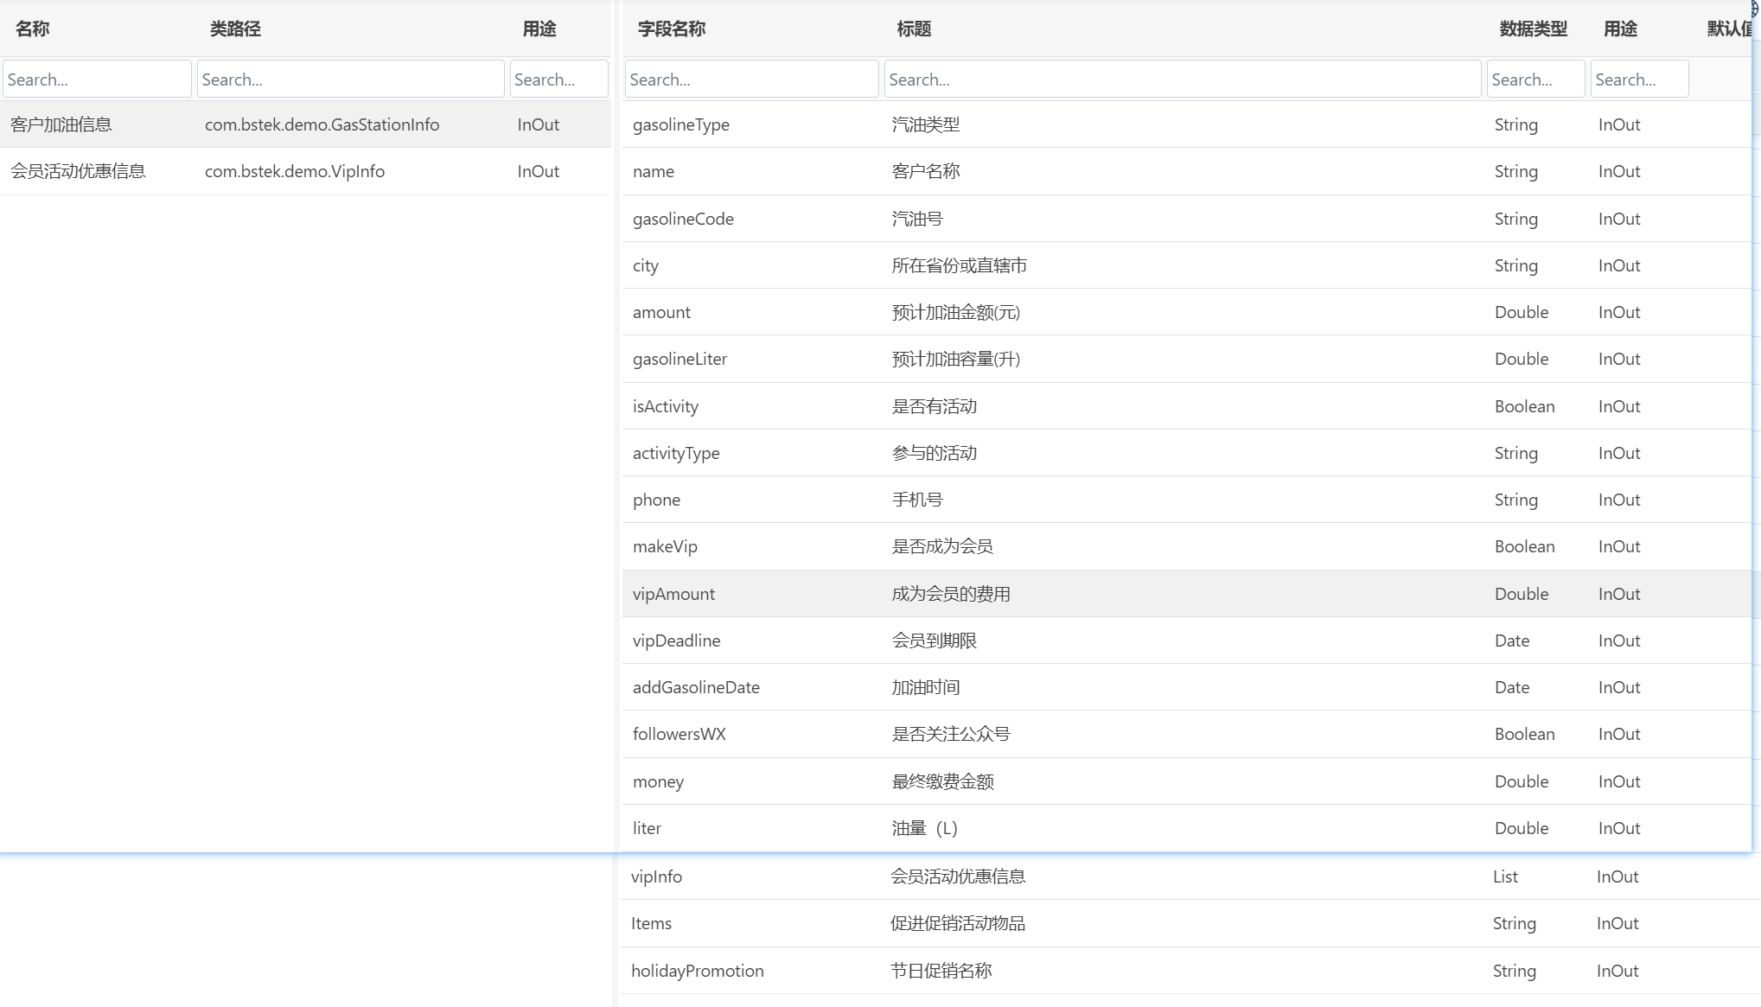Click the globe icon at top-right corner
This screenshot has height=1007, width=1761.
tap(1755, 9)
